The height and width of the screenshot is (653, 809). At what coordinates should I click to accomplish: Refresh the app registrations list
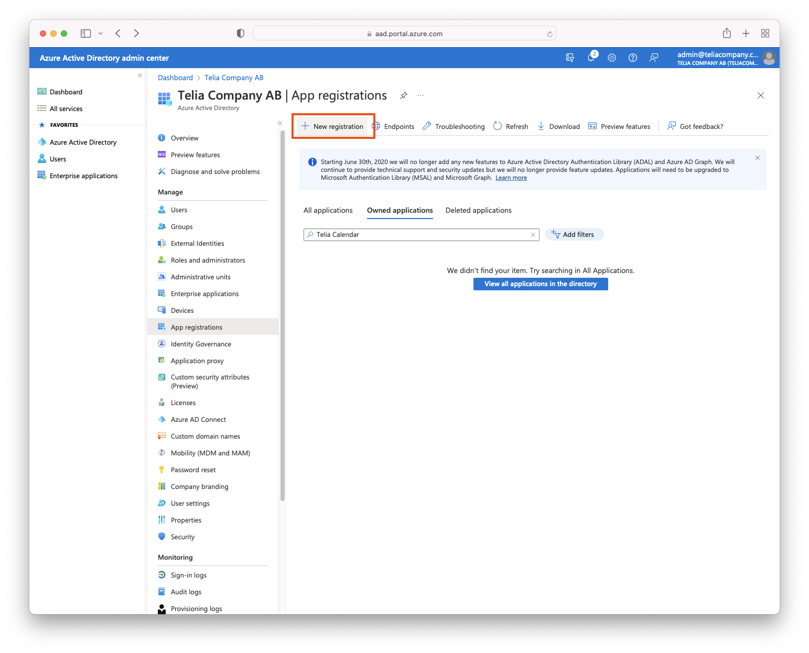pos(511,126)
